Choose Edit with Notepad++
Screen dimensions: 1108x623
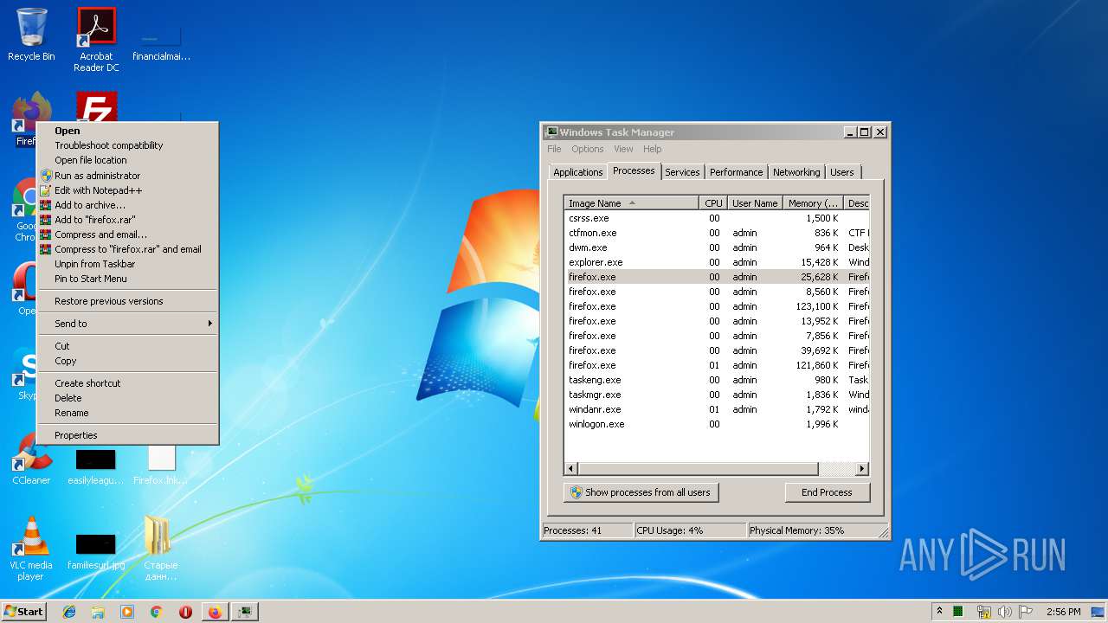click(127, 190)
